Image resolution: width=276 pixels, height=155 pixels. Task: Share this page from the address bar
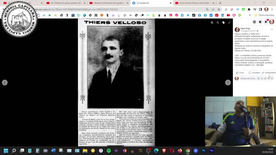pos(213,9)
